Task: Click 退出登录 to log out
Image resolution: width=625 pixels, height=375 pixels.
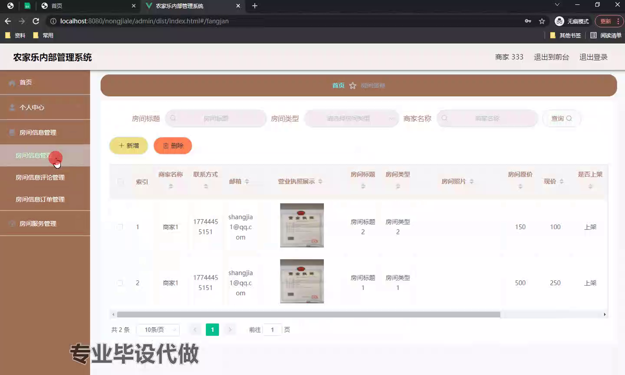Action: click(593, 57)
